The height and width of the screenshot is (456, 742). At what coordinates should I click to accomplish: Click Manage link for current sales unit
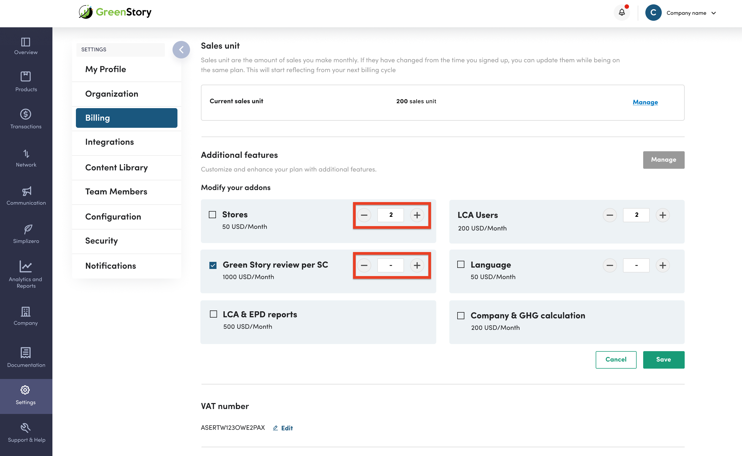click(x=645, y=102)
